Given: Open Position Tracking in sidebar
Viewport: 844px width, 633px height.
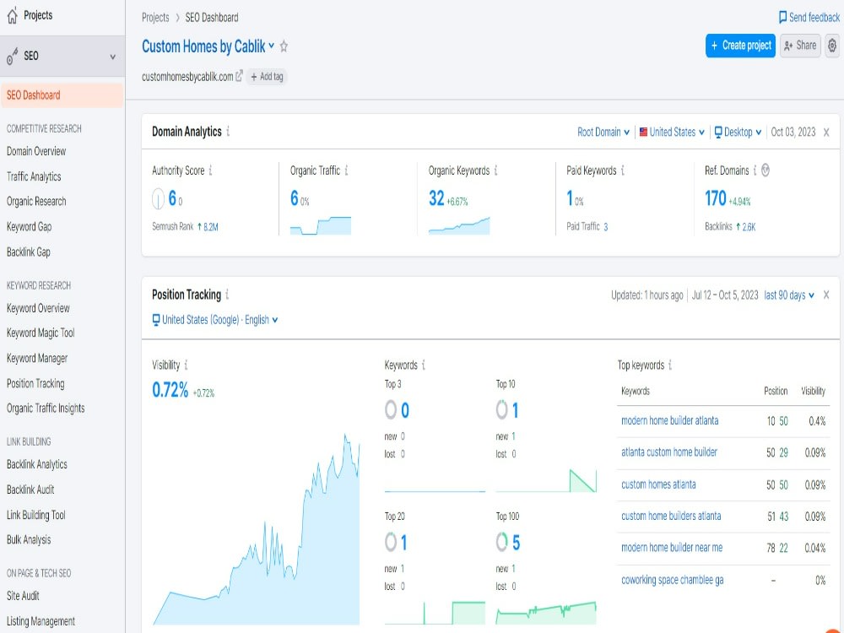Looking at the screenshot, I should click(35, 384).
